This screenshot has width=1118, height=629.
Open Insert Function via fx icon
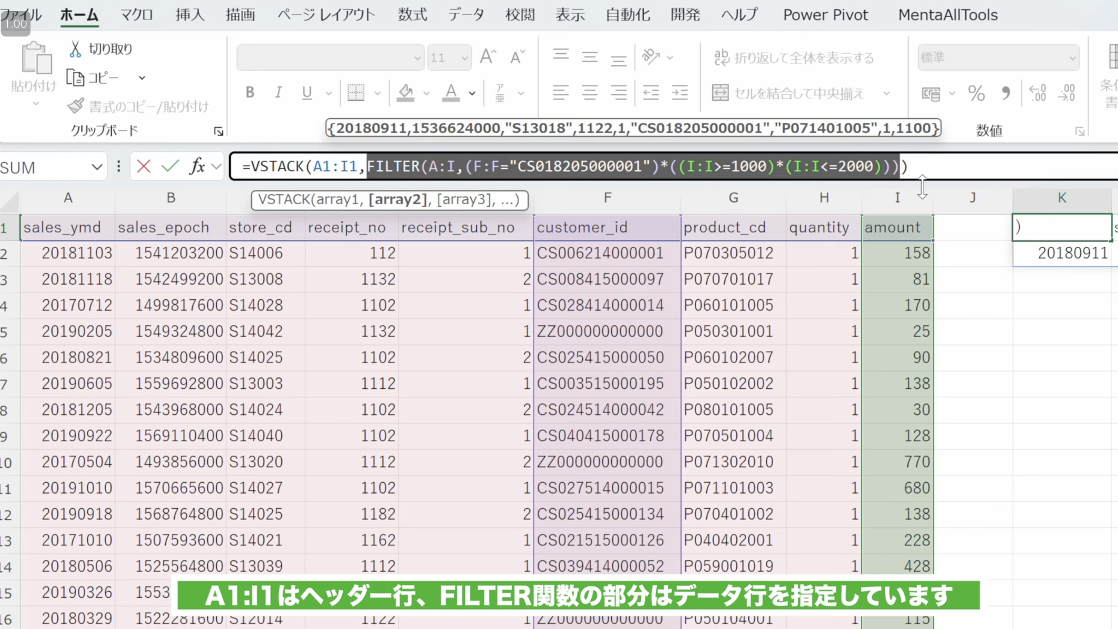tap(197, 166)
